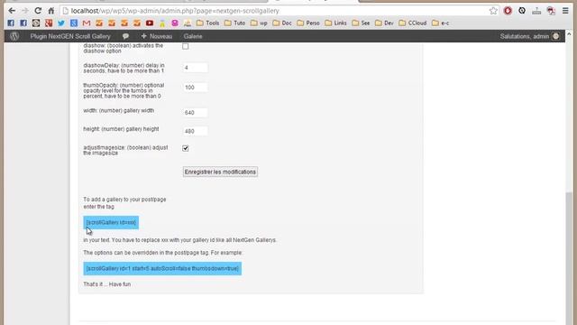Go back with the browser back arrow

pos(12,11)
